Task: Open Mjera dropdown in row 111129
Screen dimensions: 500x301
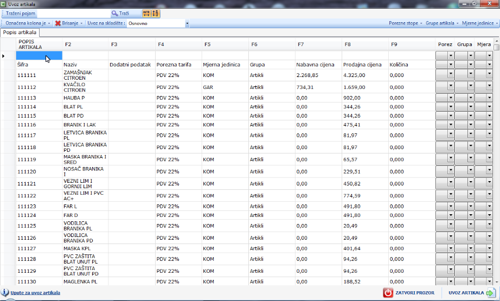Action: tap(490, 270)
